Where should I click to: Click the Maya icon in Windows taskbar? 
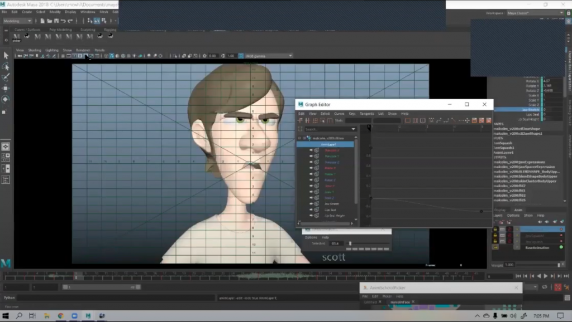click(88, 316)
